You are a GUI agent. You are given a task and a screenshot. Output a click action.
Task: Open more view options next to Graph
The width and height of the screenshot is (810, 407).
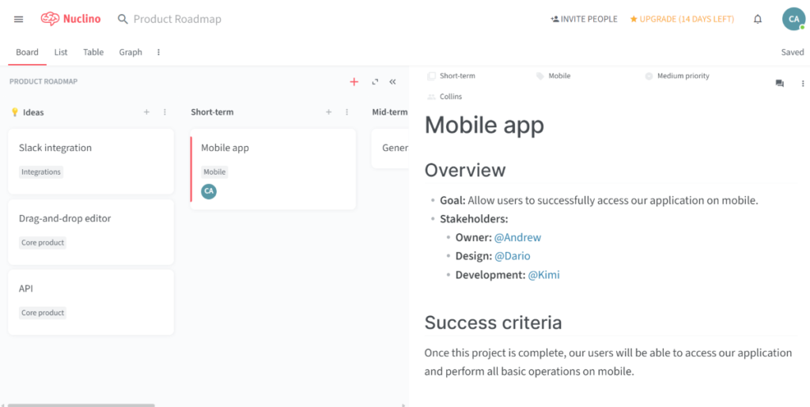click(x=158, y=52)
